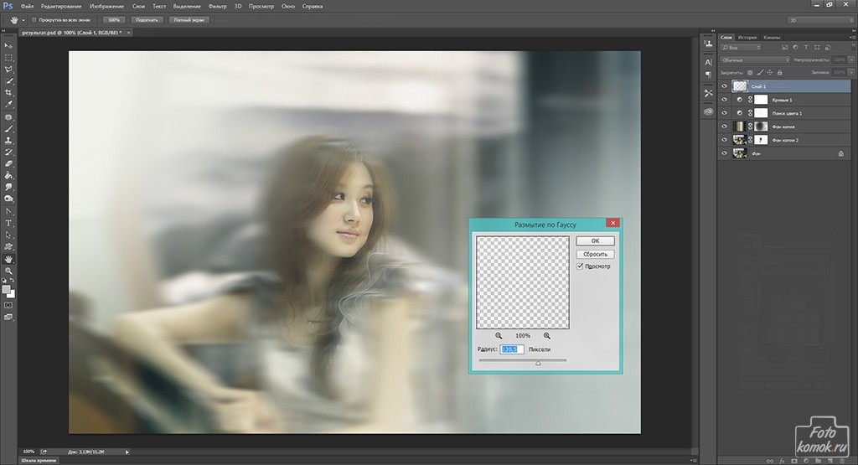Viewport: 858px width, 465px height.
Task: Hide the Поиск цвета 1 layer
Action: (x=725, y=113)
